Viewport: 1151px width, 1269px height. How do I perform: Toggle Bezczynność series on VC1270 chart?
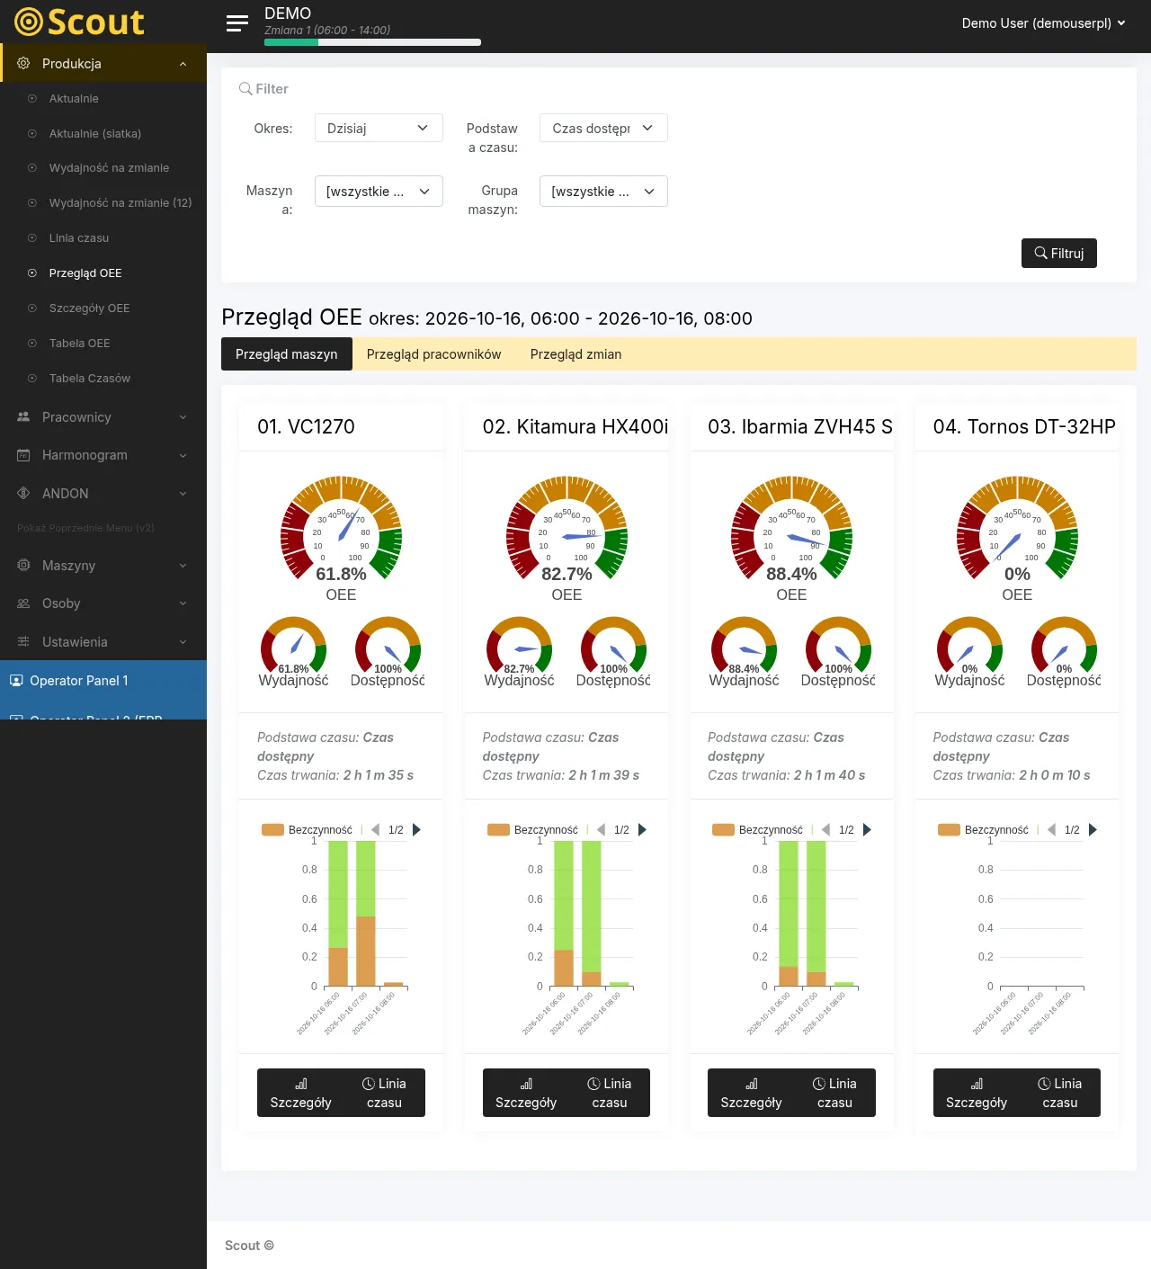click(307, 830)
